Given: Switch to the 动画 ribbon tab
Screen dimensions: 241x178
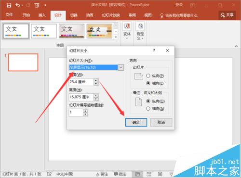Looking at the screenshot, I should tap(90, 15).
